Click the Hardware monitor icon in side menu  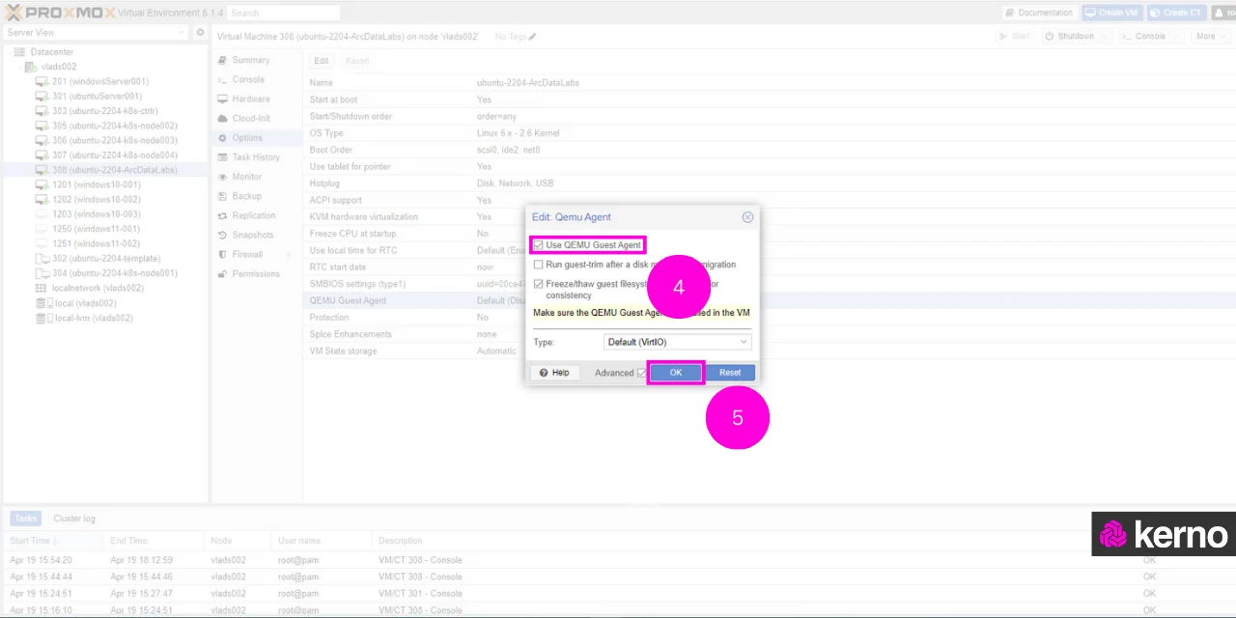(223, 98)
